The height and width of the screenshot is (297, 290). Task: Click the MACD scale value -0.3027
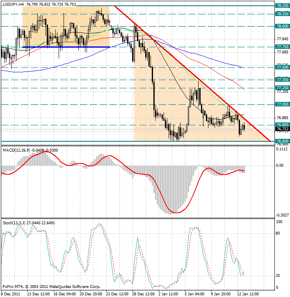pos(282,215)
